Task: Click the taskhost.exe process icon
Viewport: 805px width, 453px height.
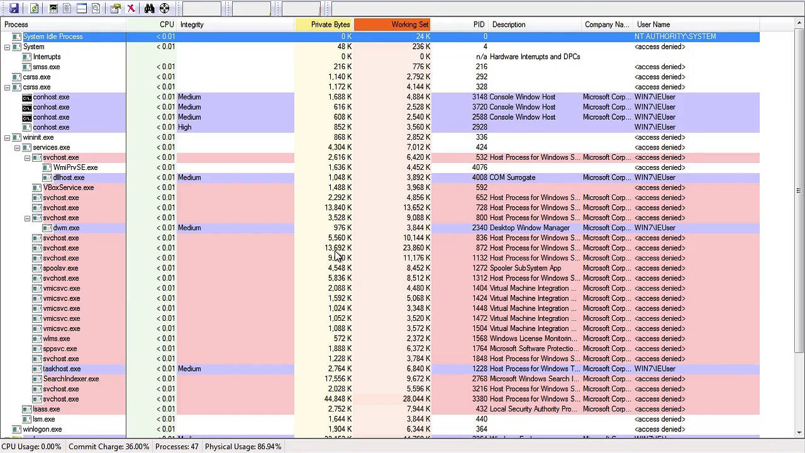Action: [37, 369]
